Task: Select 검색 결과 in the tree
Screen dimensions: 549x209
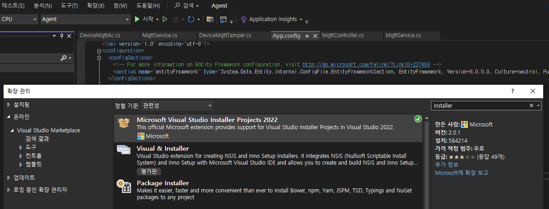Action: [37, 139]
